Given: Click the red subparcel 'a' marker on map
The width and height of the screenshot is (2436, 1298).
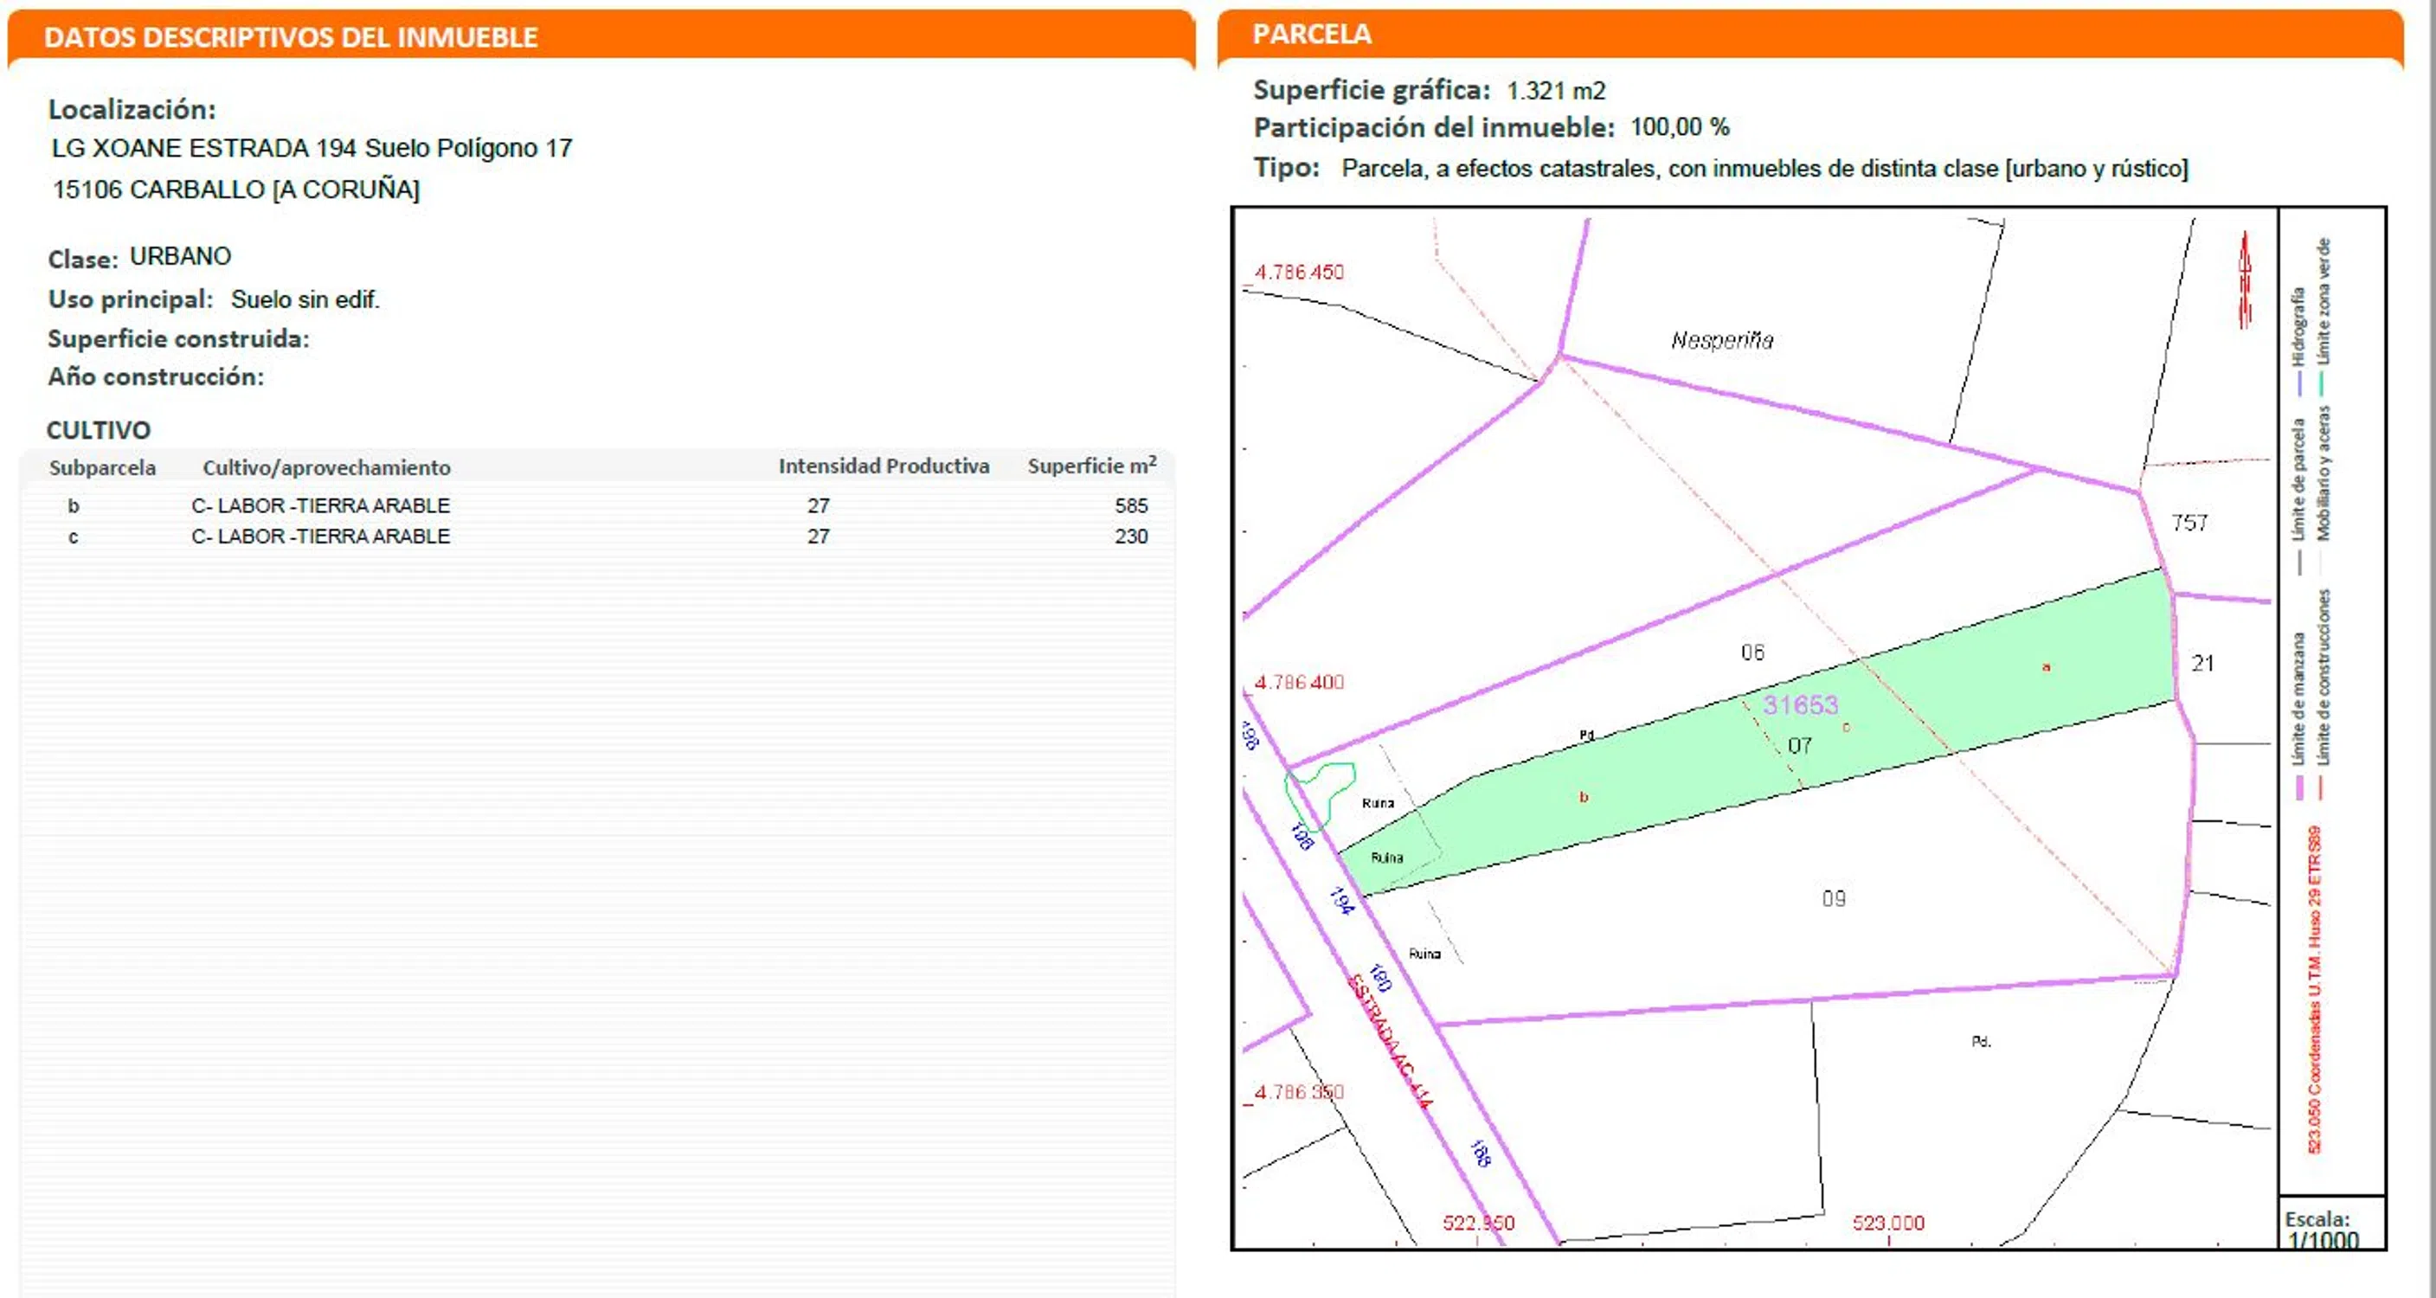Looking at the screenshot, I should [2046, 666].
